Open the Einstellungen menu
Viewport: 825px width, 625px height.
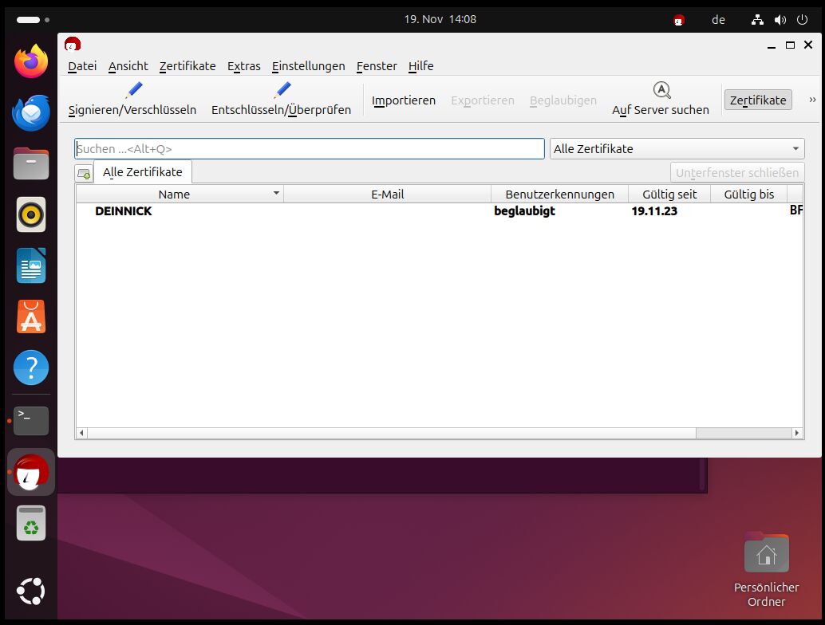pos(308,66)
